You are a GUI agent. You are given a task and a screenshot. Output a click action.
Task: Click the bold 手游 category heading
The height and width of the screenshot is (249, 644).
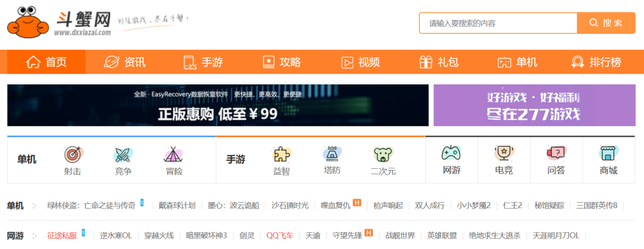[x=236, y=159]
